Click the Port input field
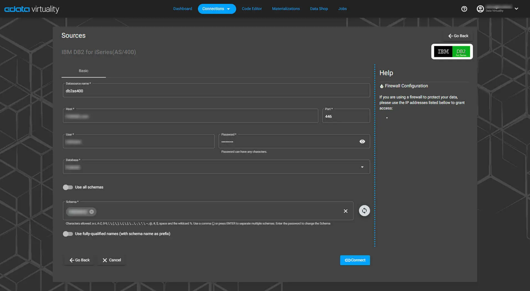Viewport: 530px width, 291px height. (346, 116)
